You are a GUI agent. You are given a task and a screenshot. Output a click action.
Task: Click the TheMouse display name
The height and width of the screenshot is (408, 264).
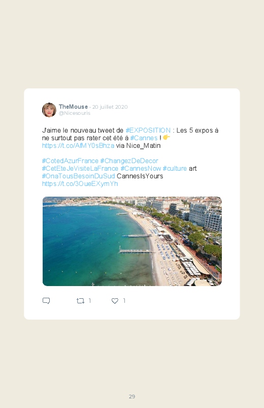[73, 107]
